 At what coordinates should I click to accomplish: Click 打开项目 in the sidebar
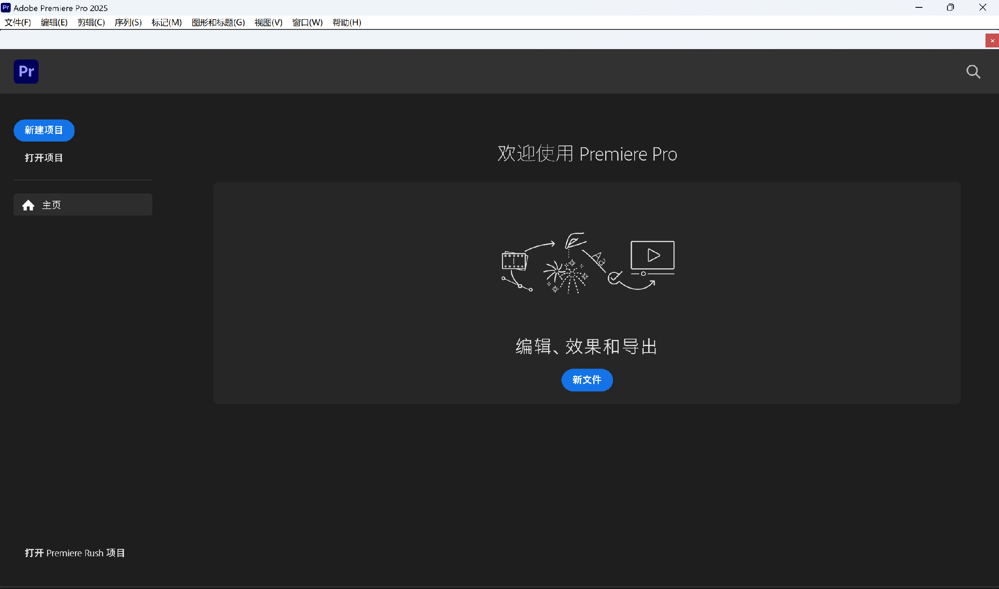click(44, 158)
